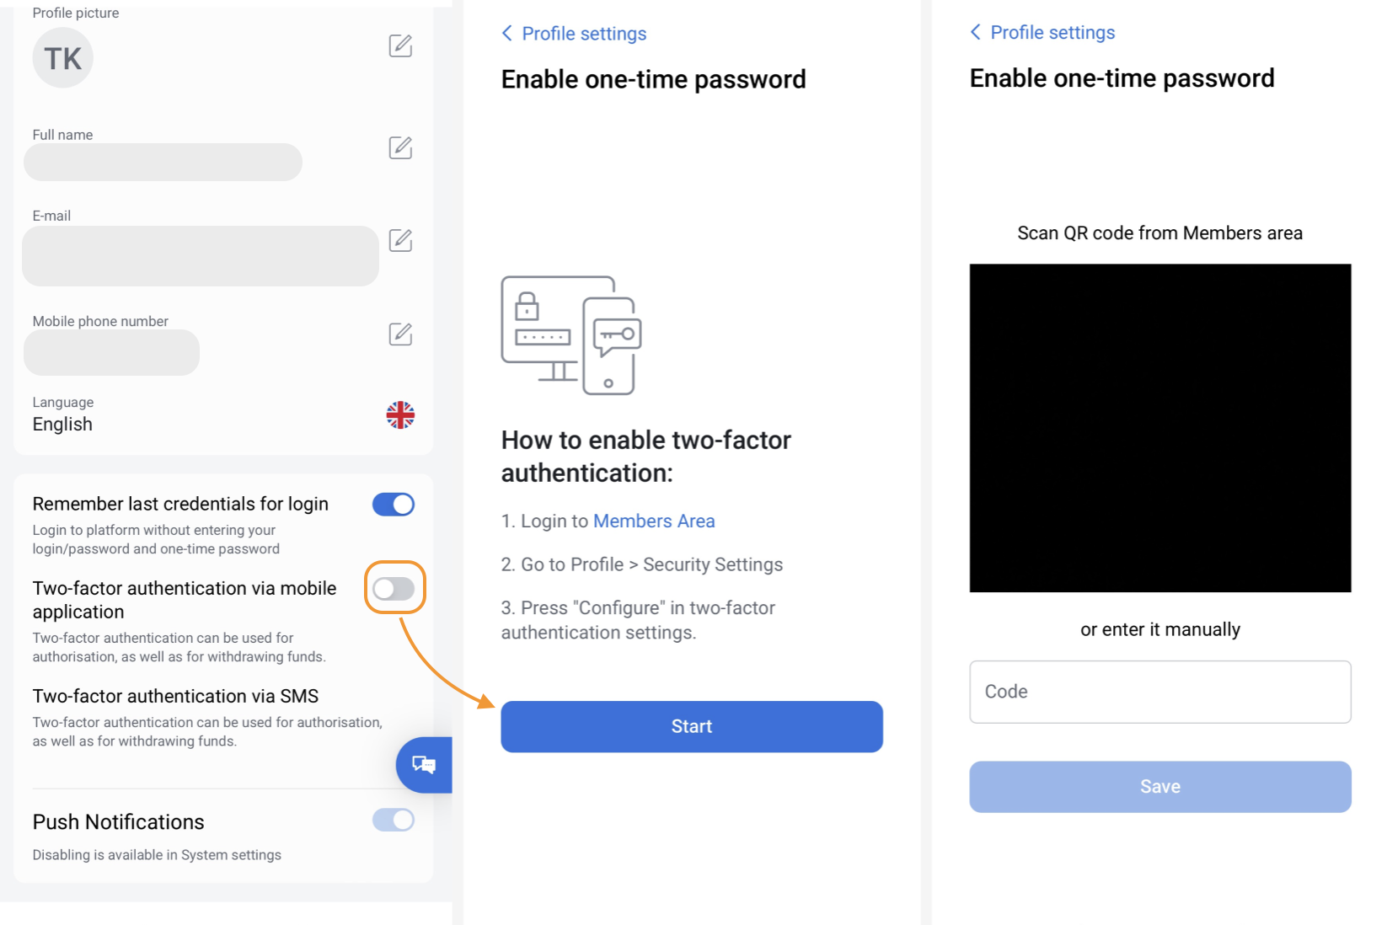Image resolution: width=1387 pixels, height=925 pixels.
Task: Click the black QR code image
Action: pyautogui.click(x=1160, y=428)
